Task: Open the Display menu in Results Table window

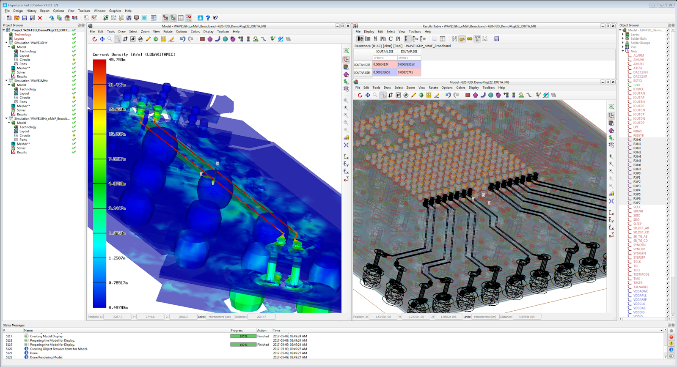Action: pyautogui.click(x=369, y=32)
